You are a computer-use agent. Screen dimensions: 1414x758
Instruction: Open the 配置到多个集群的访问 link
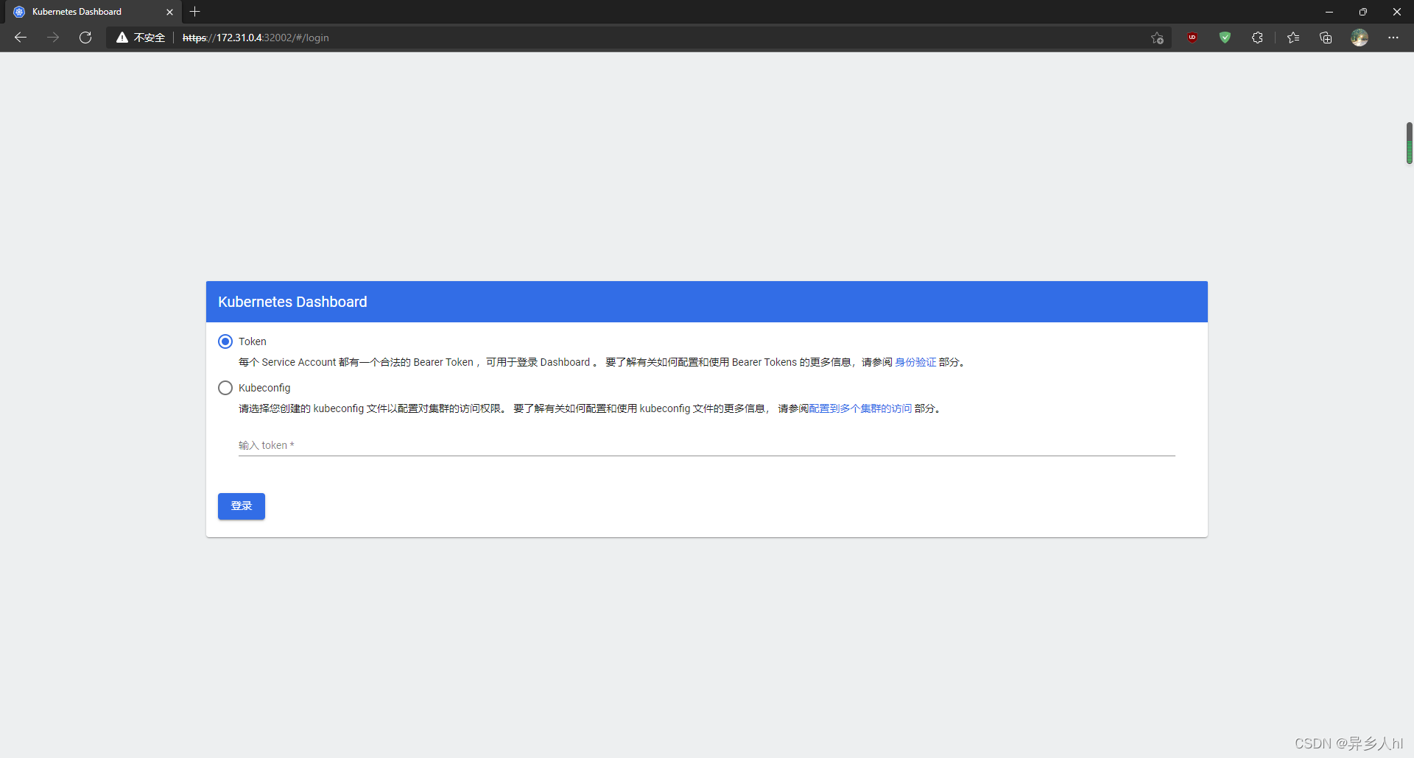click(860, 408)
